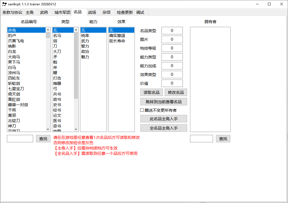Open the 战场 tab
Screen dimensions: 288x203
[92, 13]
